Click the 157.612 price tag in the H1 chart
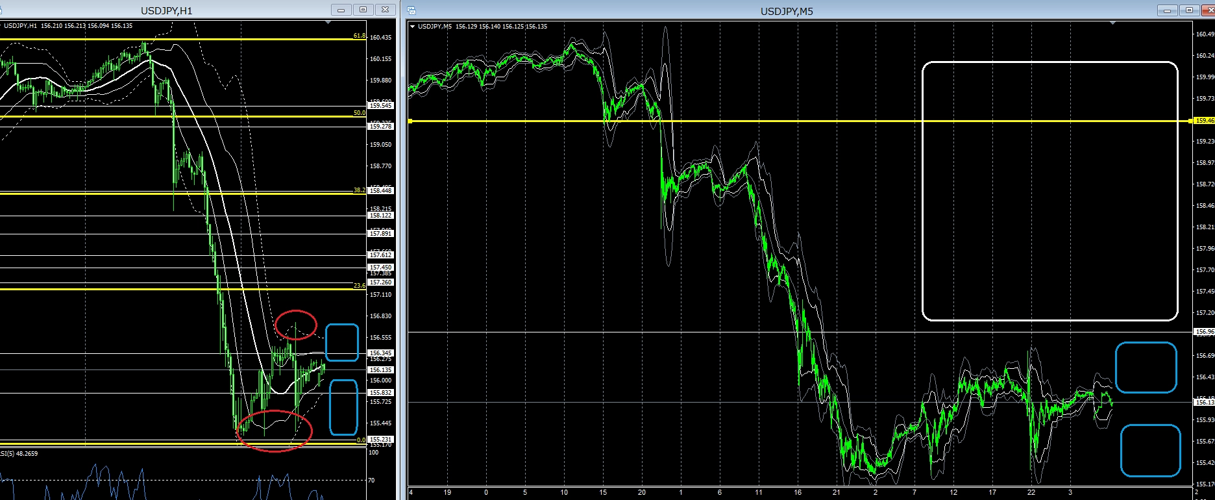The image size is (1215, 500). [381, 255]
